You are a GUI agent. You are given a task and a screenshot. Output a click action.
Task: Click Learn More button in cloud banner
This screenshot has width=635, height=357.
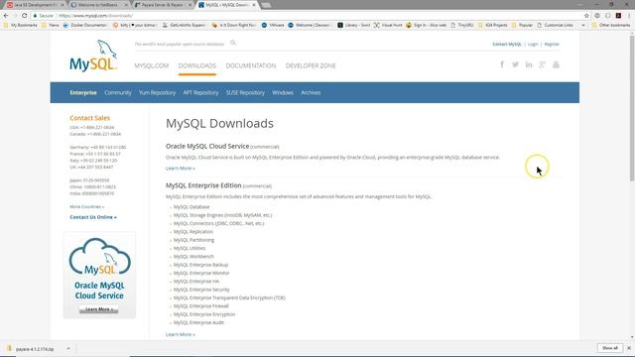(x=99, y=309)
